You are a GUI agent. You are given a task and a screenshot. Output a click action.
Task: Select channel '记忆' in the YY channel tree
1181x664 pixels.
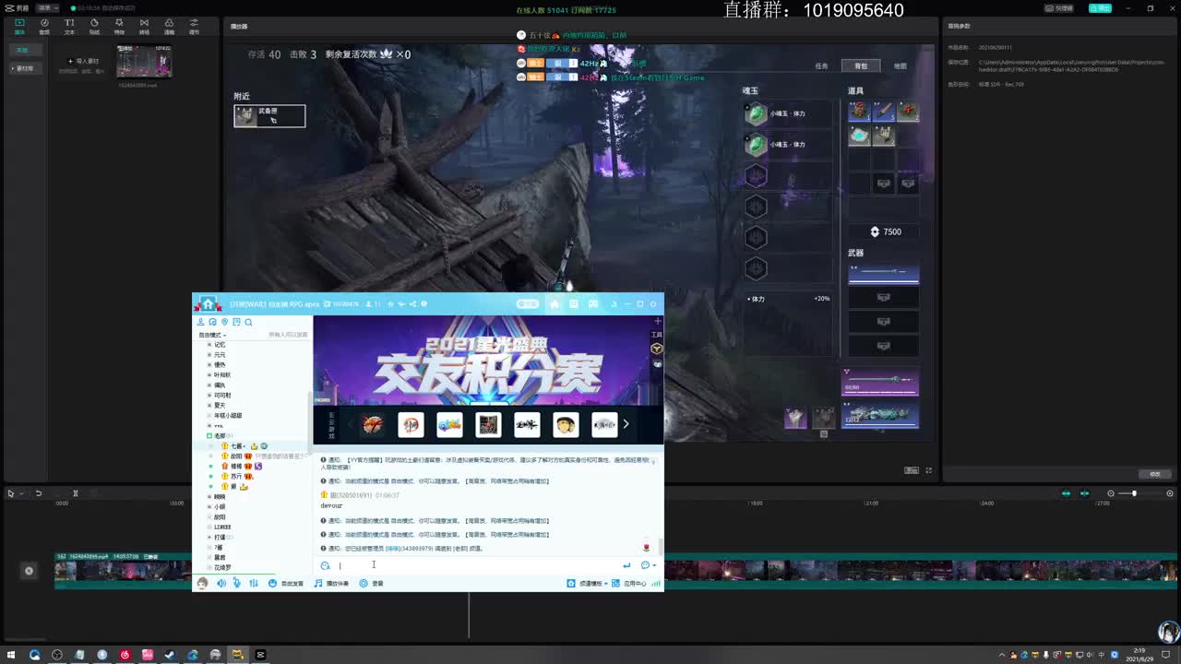coord(220,344)
